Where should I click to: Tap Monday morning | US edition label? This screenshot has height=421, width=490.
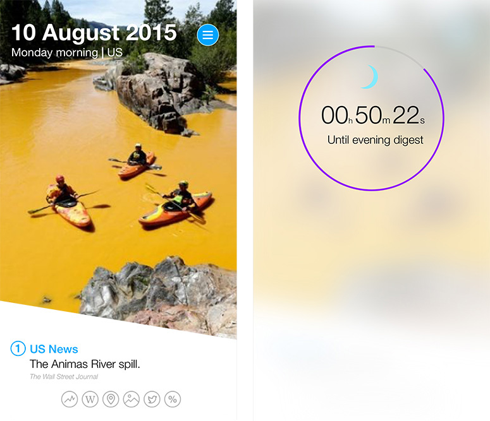point(67,52)
